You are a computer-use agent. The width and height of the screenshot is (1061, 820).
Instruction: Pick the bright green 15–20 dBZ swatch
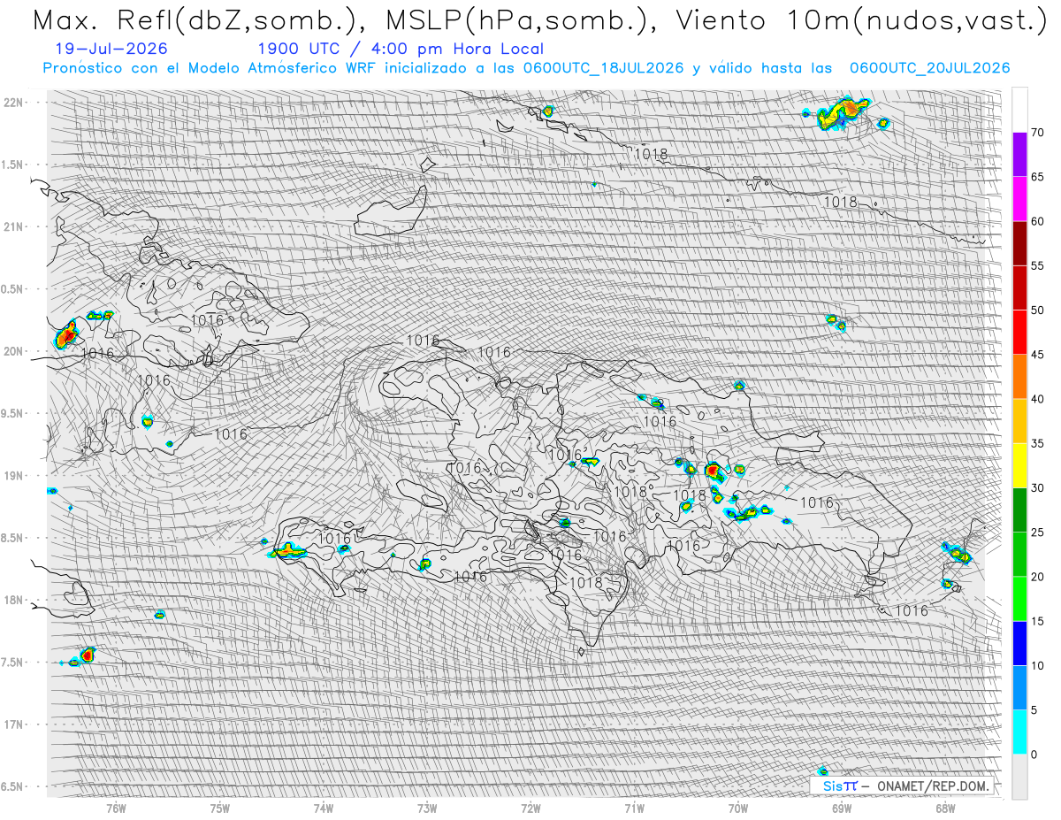tap(1019, 599)
